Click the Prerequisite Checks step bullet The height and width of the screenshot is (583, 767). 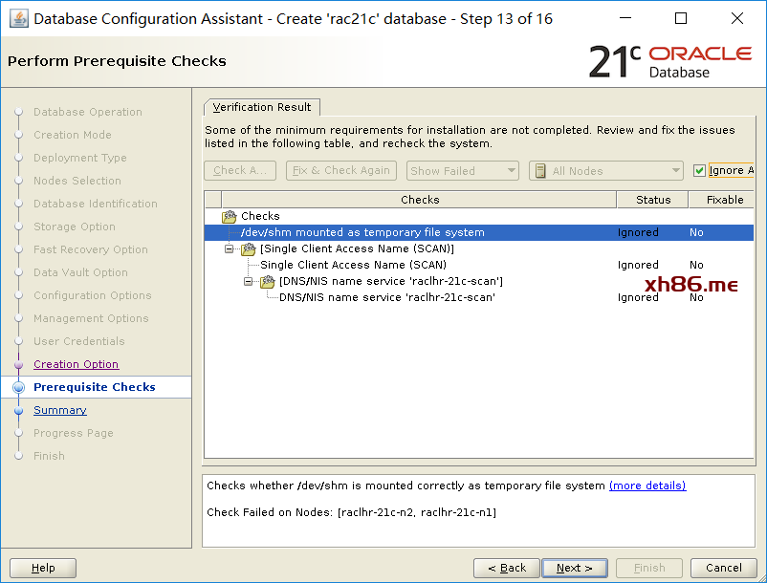pos(18,387)
